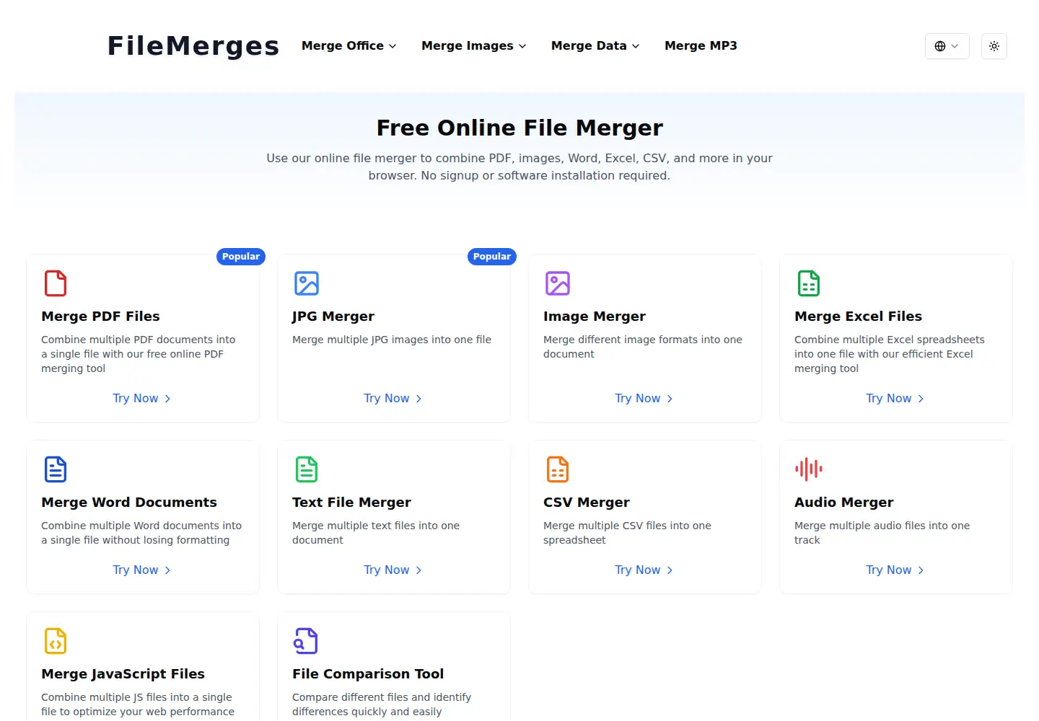
Task: Select the Text File Merger title
Action: coord(351,502)
